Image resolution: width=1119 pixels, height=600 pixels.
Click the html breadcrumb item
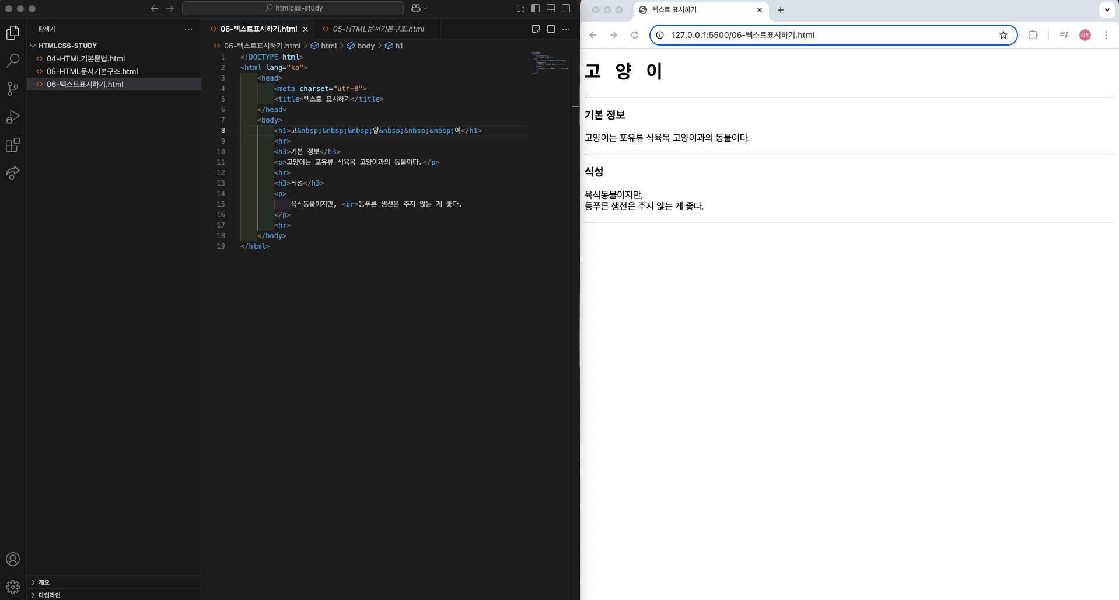tap(324, 46)
